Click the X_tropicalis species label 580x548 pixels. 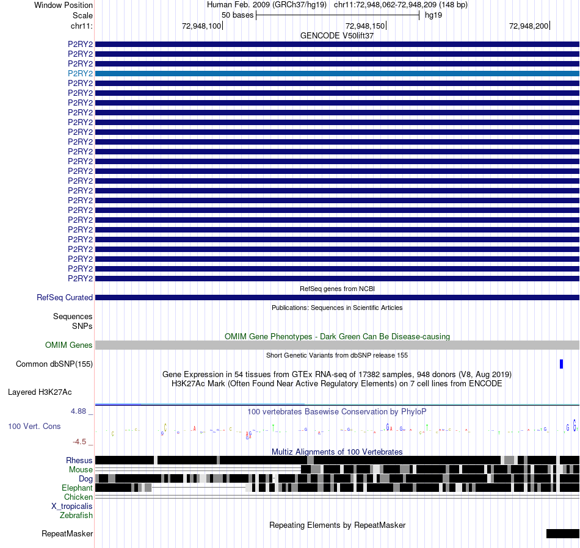pos(72,507)
